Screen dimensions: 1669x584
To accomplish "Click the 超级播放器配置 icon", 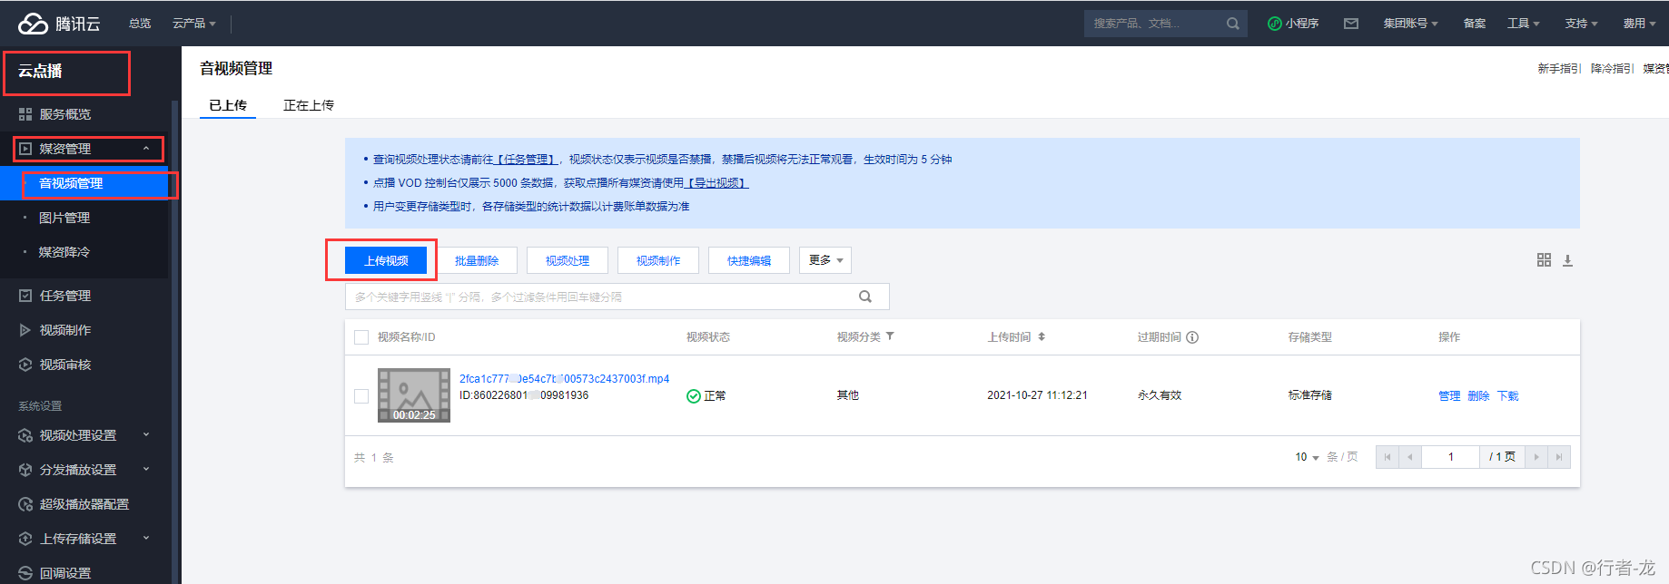I will coord(25,504).
